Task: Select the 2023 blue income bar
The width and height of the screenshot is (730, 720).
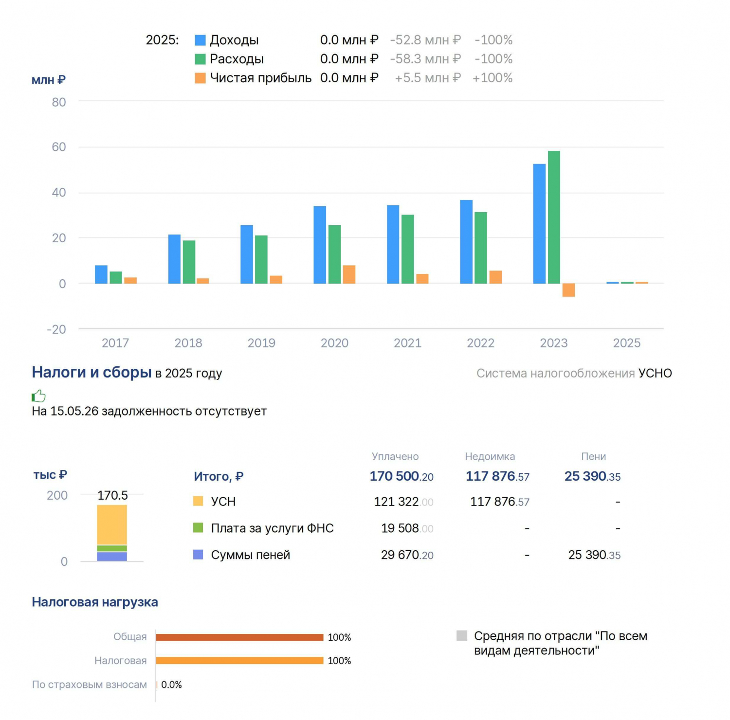Action: pyautogui.click(x=539, y=224)
